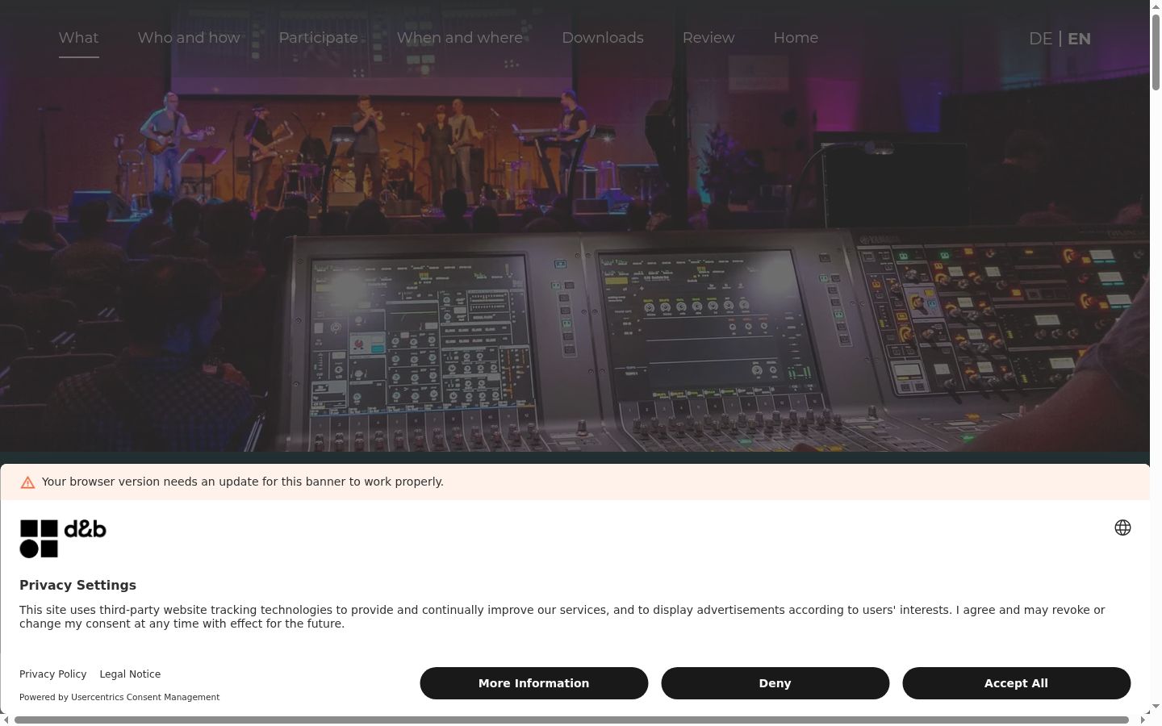The image size is (1162, 726).
Task: Click the d&b logo in privacy banner
Action: pyautogui.click(x=63, y=538)
